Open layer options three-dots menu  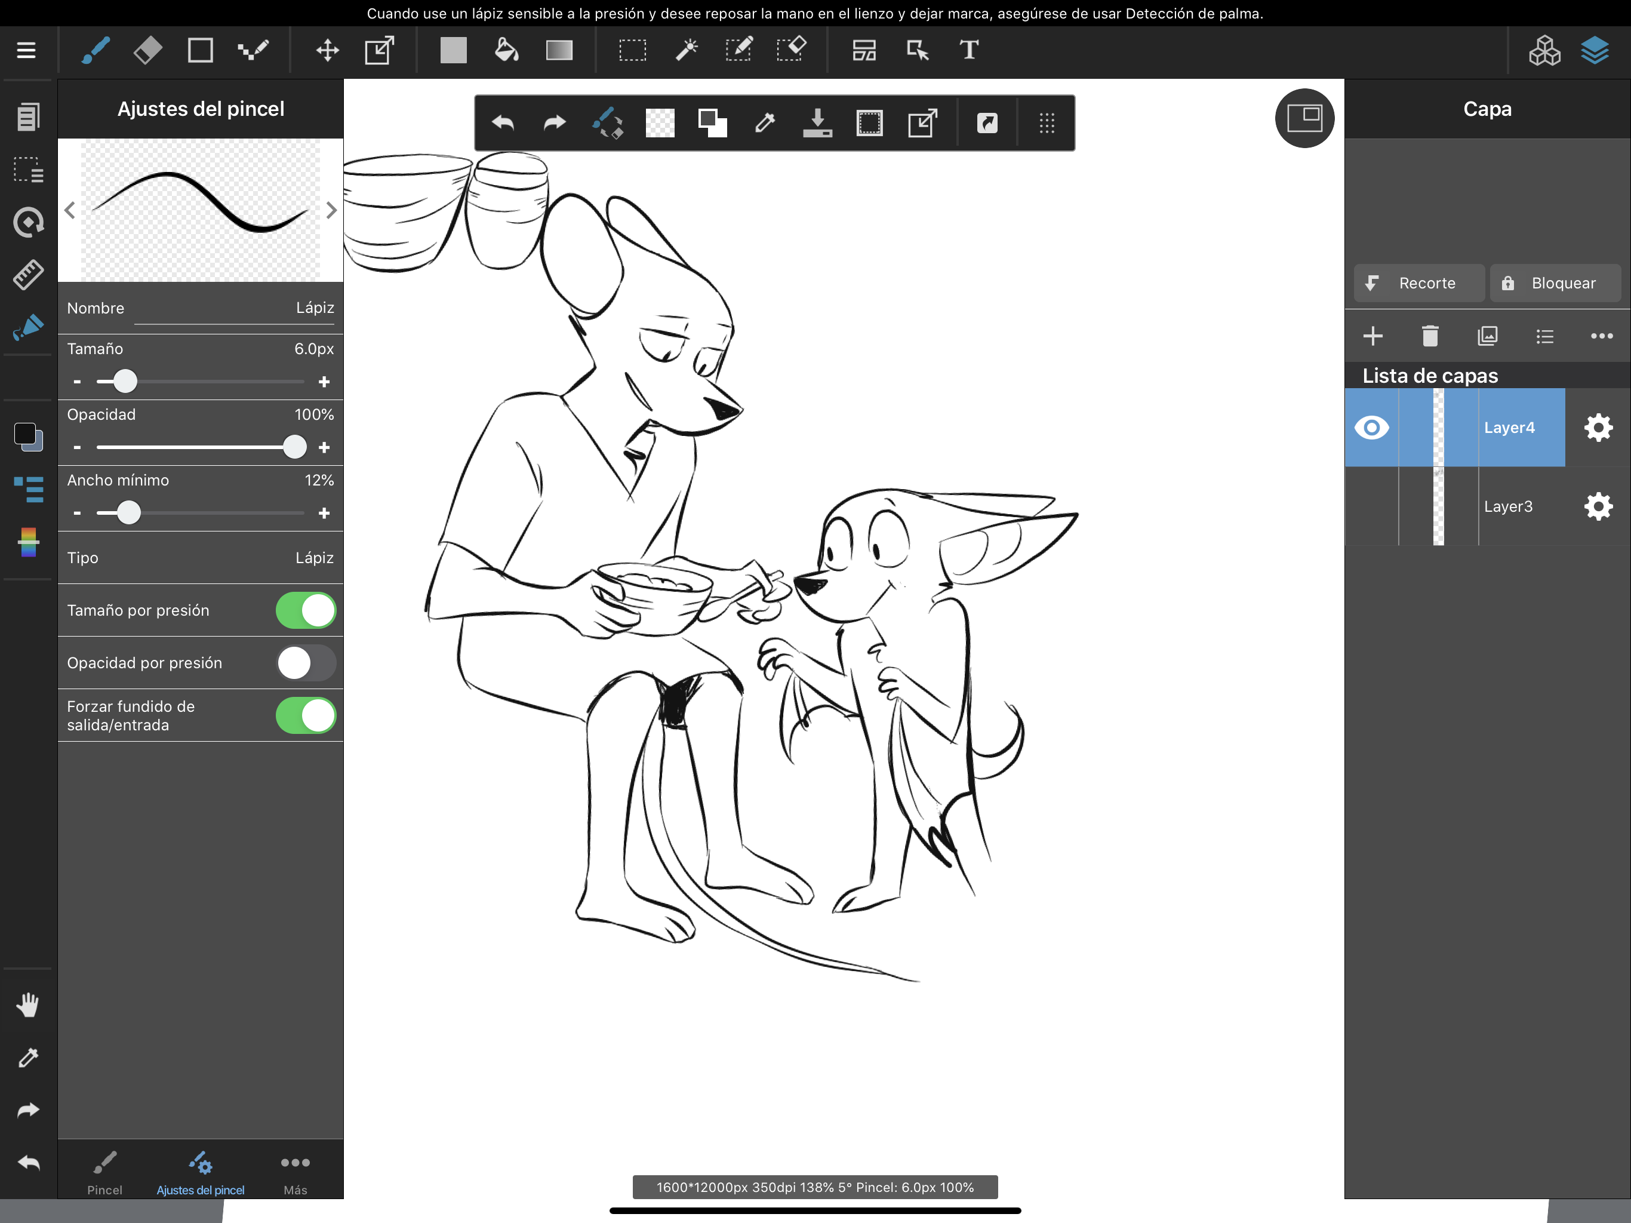pos(1601,336)
